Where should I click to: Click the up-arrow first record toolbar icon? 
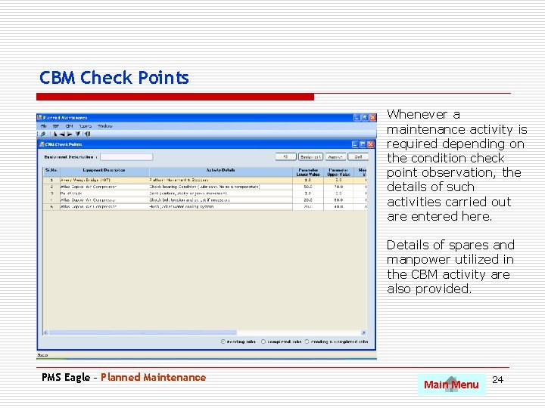pyautogui.click(x=55, y=134)
